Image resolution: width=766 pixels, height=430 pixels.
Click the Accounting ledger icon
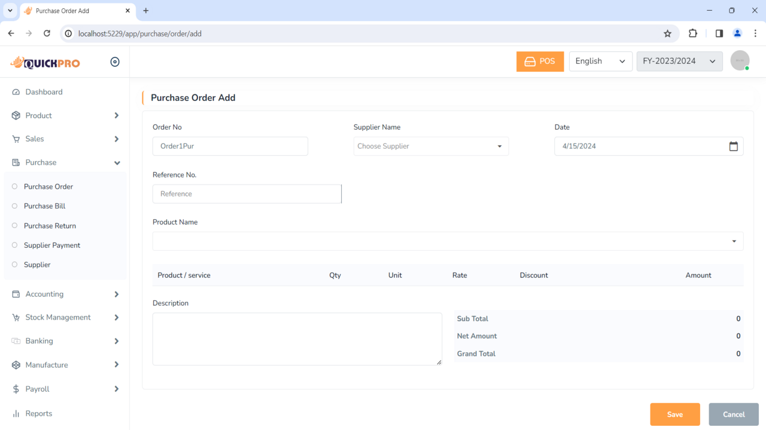pyautogui.click(x=16, y=294)
